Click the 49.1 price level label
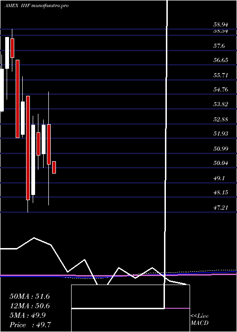Screen dimensions: 237x332 click(x=219, y=178)
